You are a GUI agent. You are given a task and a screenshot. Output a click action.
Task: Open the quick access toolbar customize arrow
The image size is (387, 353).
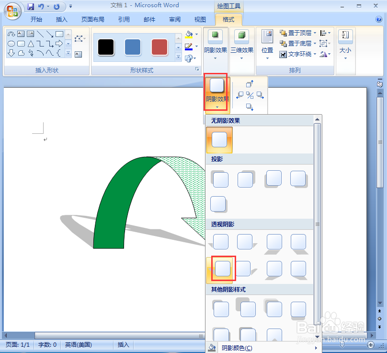click(x=70, y=6)
